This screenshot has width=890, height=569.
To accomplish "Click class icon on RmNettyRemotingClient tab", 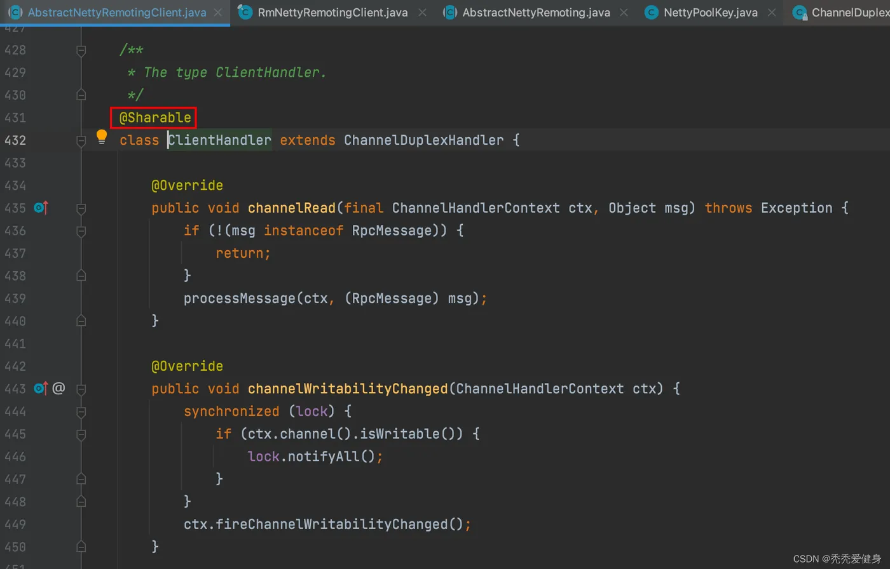I will point(245,11).
